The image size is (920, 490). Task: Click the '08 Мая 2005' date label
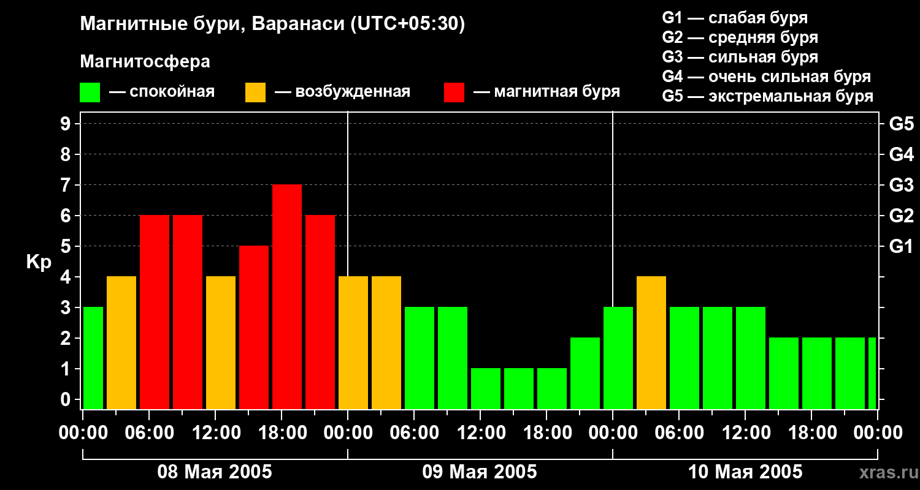coord(215,472)
